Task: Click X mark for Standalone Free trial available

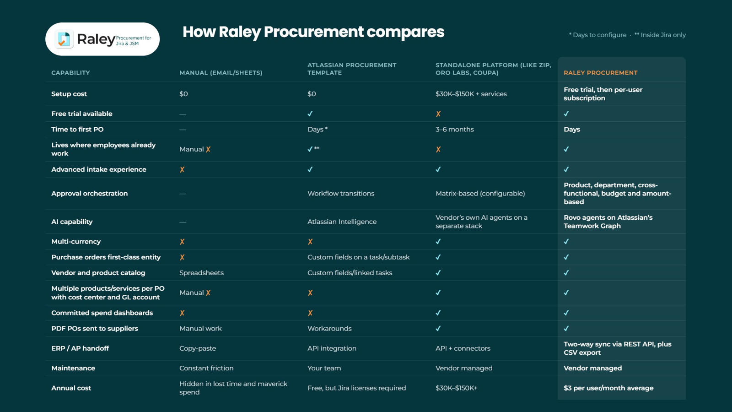Action: [x=438, y=114]
